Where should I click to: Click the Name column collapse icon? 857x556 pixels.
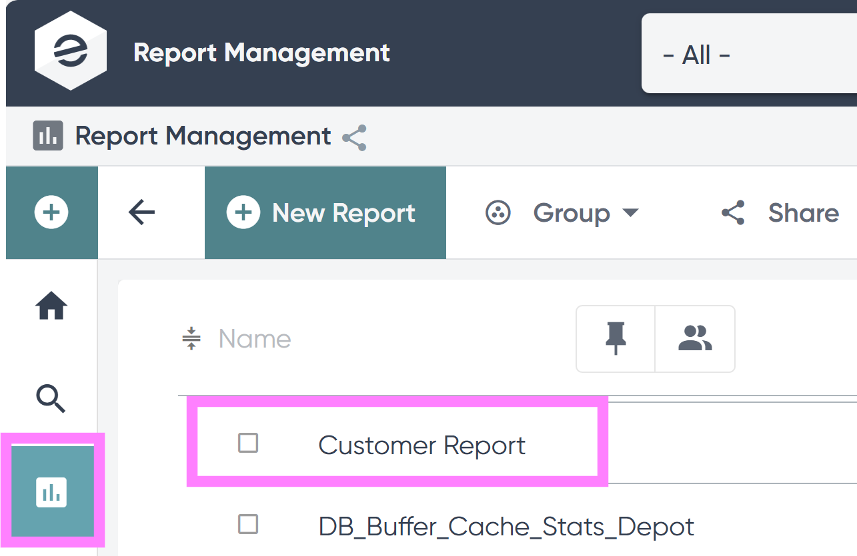[191, 339]
